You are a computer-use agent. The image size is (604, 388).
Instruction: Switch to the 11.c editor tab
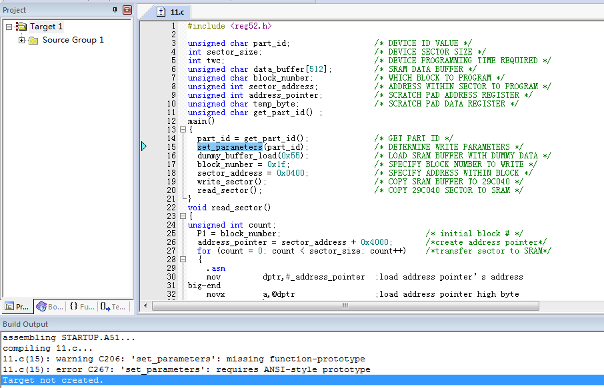tap(170, 12)
